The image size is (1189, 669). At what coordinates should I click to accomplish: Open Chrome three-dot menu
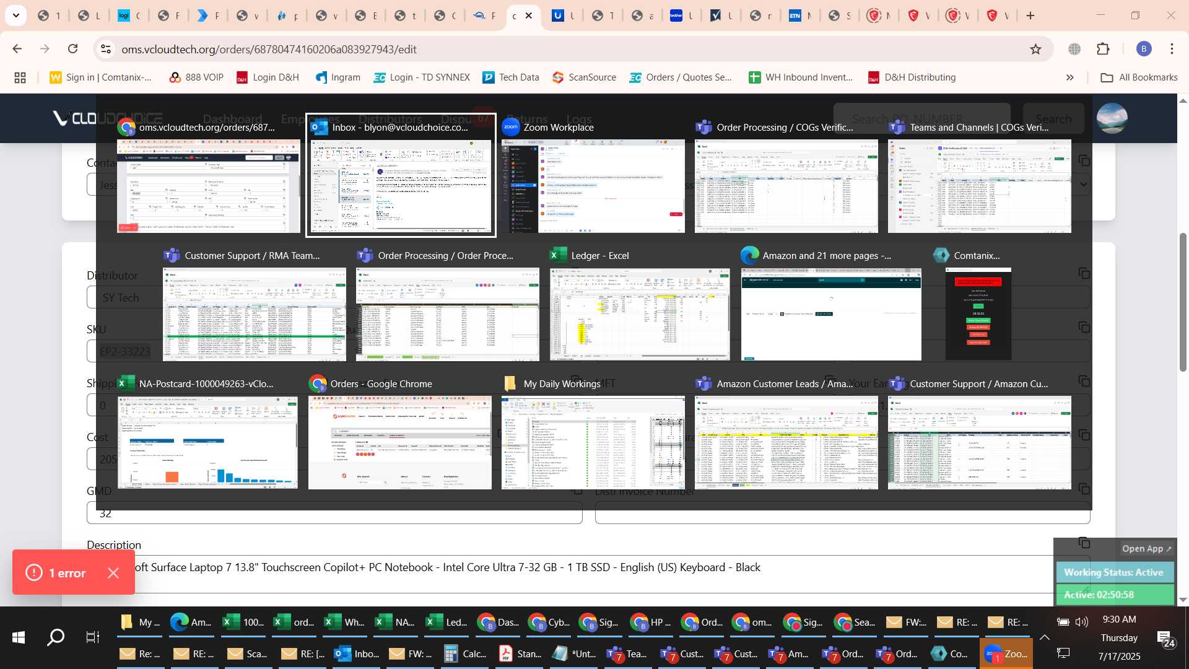pos(1172,49)
